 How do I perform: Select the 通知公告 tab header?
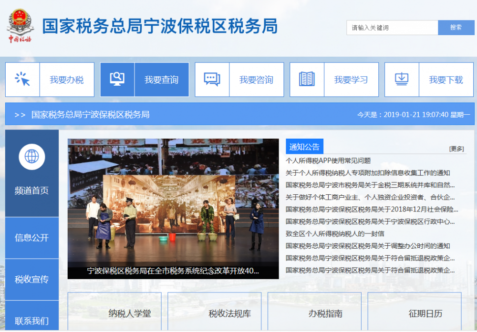305,147
